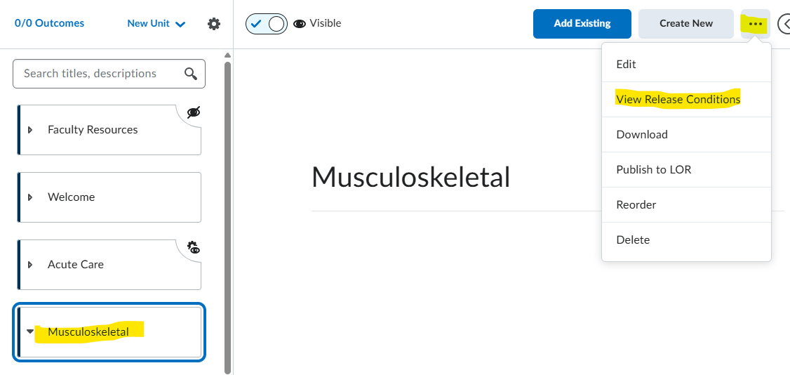Expand the Acute Care unit
The image size is (790, 375).
click(30, 265)
